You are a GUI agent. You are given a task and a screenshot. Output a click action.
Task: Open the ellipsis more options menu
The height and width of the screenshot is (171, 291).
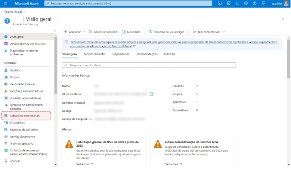[58, 19]
